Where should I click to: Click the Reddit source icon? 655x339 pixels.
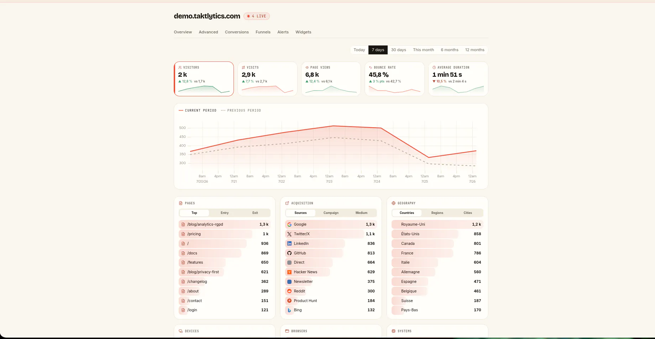(289, 291)
